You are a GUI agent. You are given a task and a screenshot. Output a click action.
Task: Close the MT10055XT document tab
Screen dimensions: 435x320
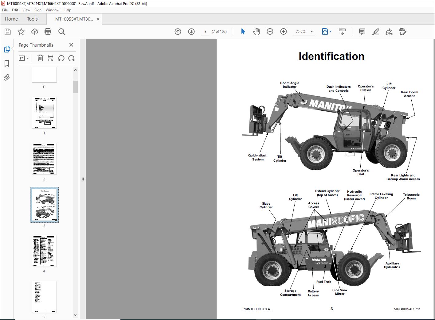click(x=98, y=19)
